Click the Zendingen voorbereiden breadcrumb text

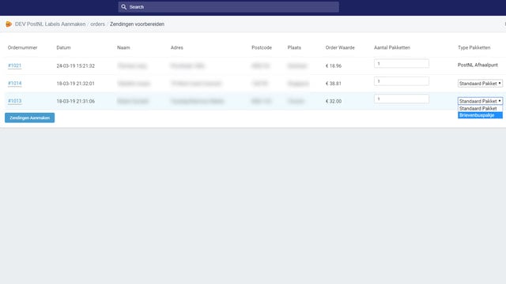pyautogui.click(x=137, y=24)
